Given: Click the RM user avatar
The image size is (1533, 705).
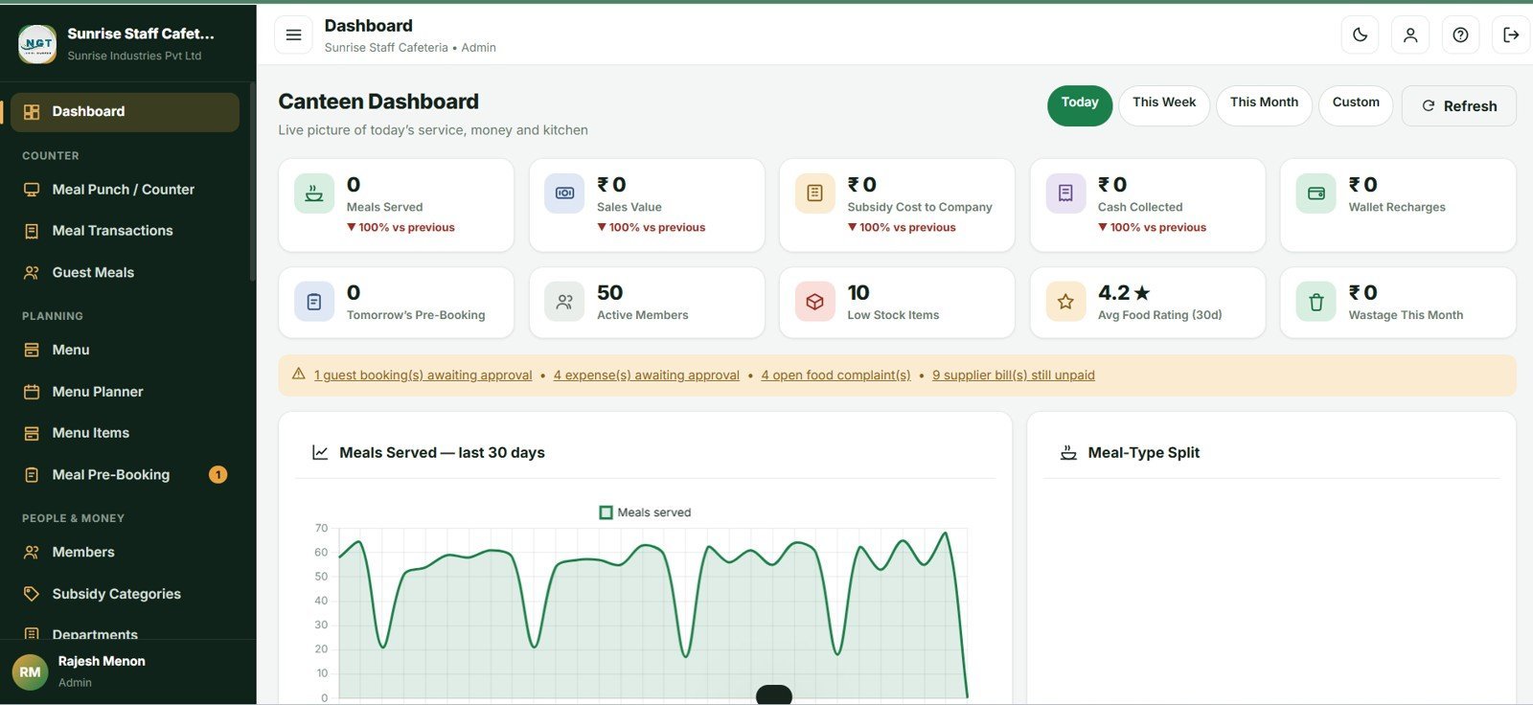Looking at the screenshot, I should [x=30, y=672].
